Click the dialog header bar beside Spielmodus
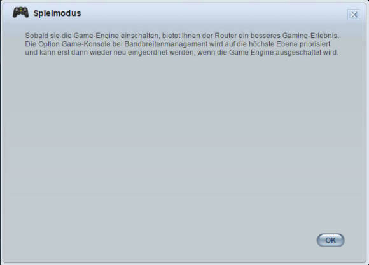This screenshot has width=369, height=265. (212, 13)
